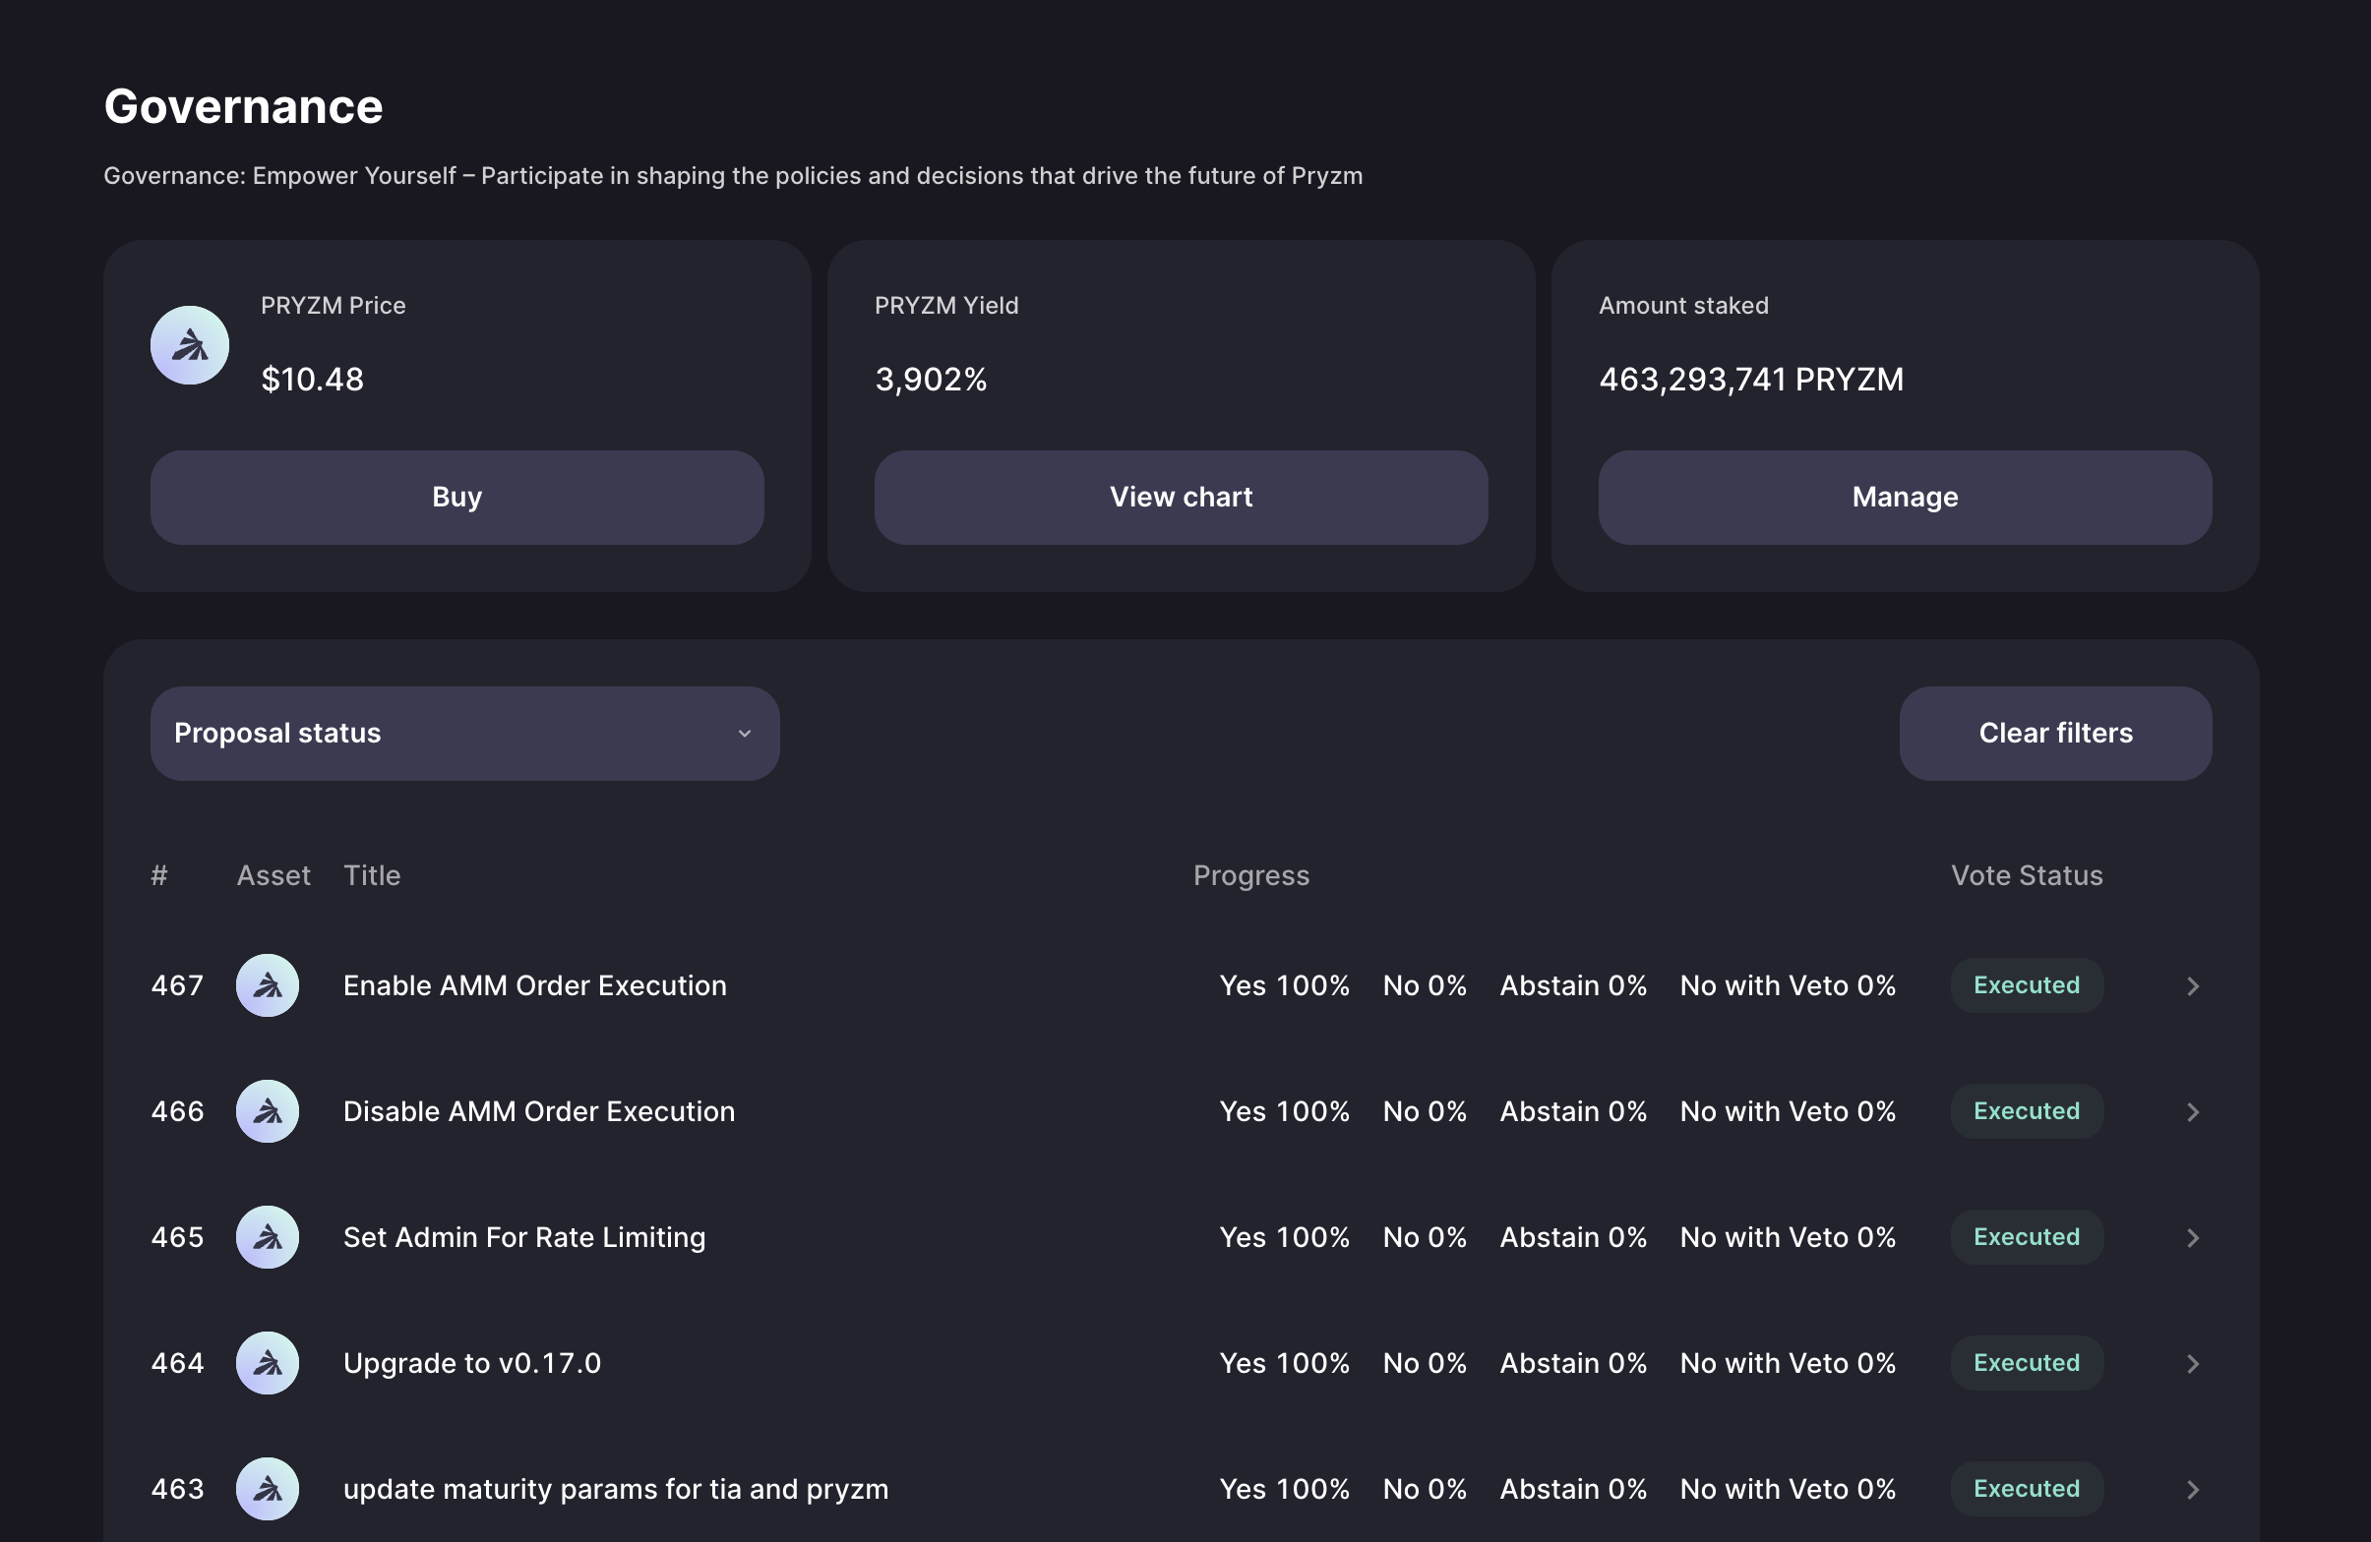The height and width of the screenshot is (1542, 2371).
Task: Click the Executed badge for proposal 466
Action: [2027, 1110]
